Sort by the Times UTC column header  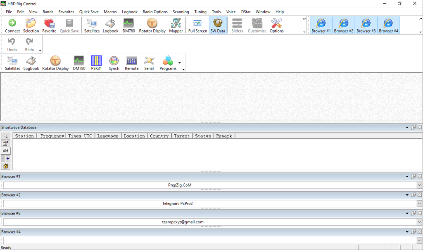[80, 136]
